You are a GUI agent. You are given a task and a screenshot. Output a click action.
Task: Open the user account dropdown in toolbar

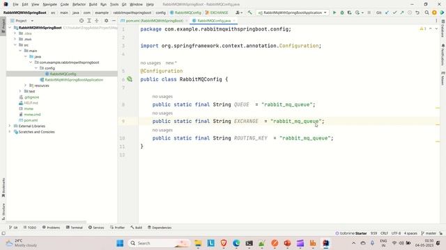tap(239, 12)
